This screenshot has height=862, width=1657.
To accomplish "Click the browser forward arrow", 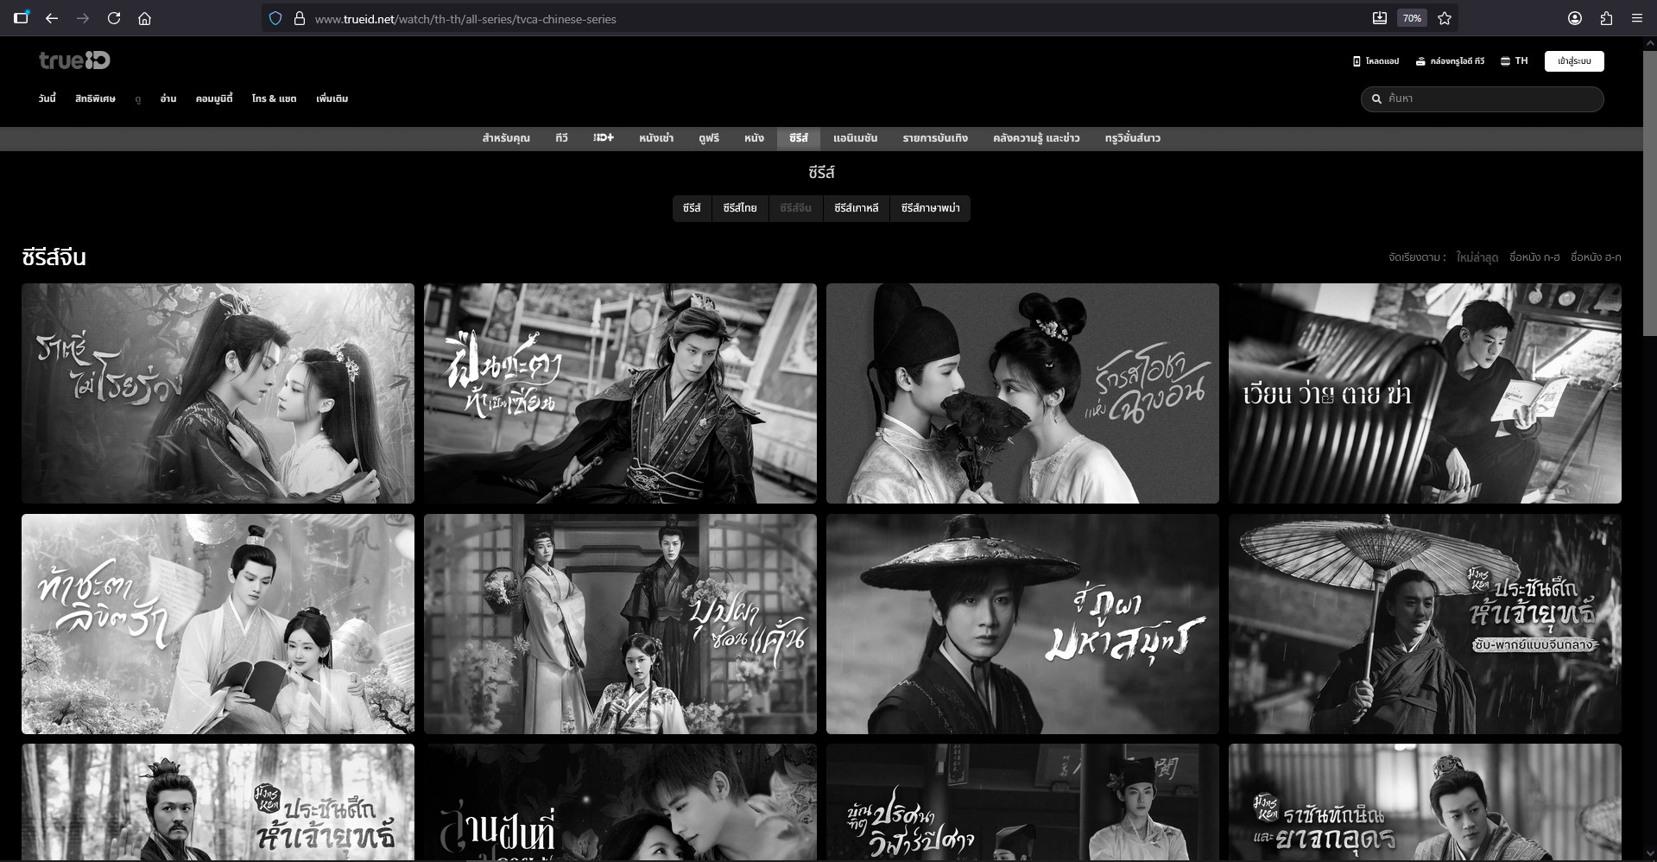I will tap(83, 18).
